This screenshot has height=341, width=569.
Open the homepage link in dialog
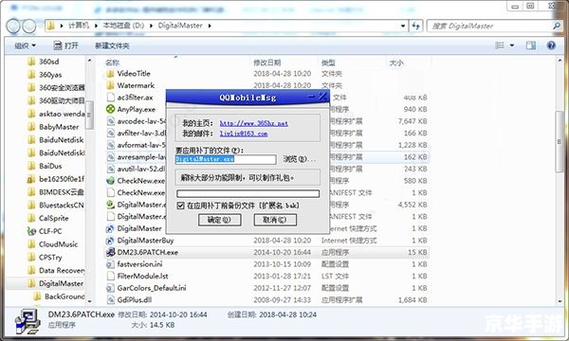pos(253,123)
